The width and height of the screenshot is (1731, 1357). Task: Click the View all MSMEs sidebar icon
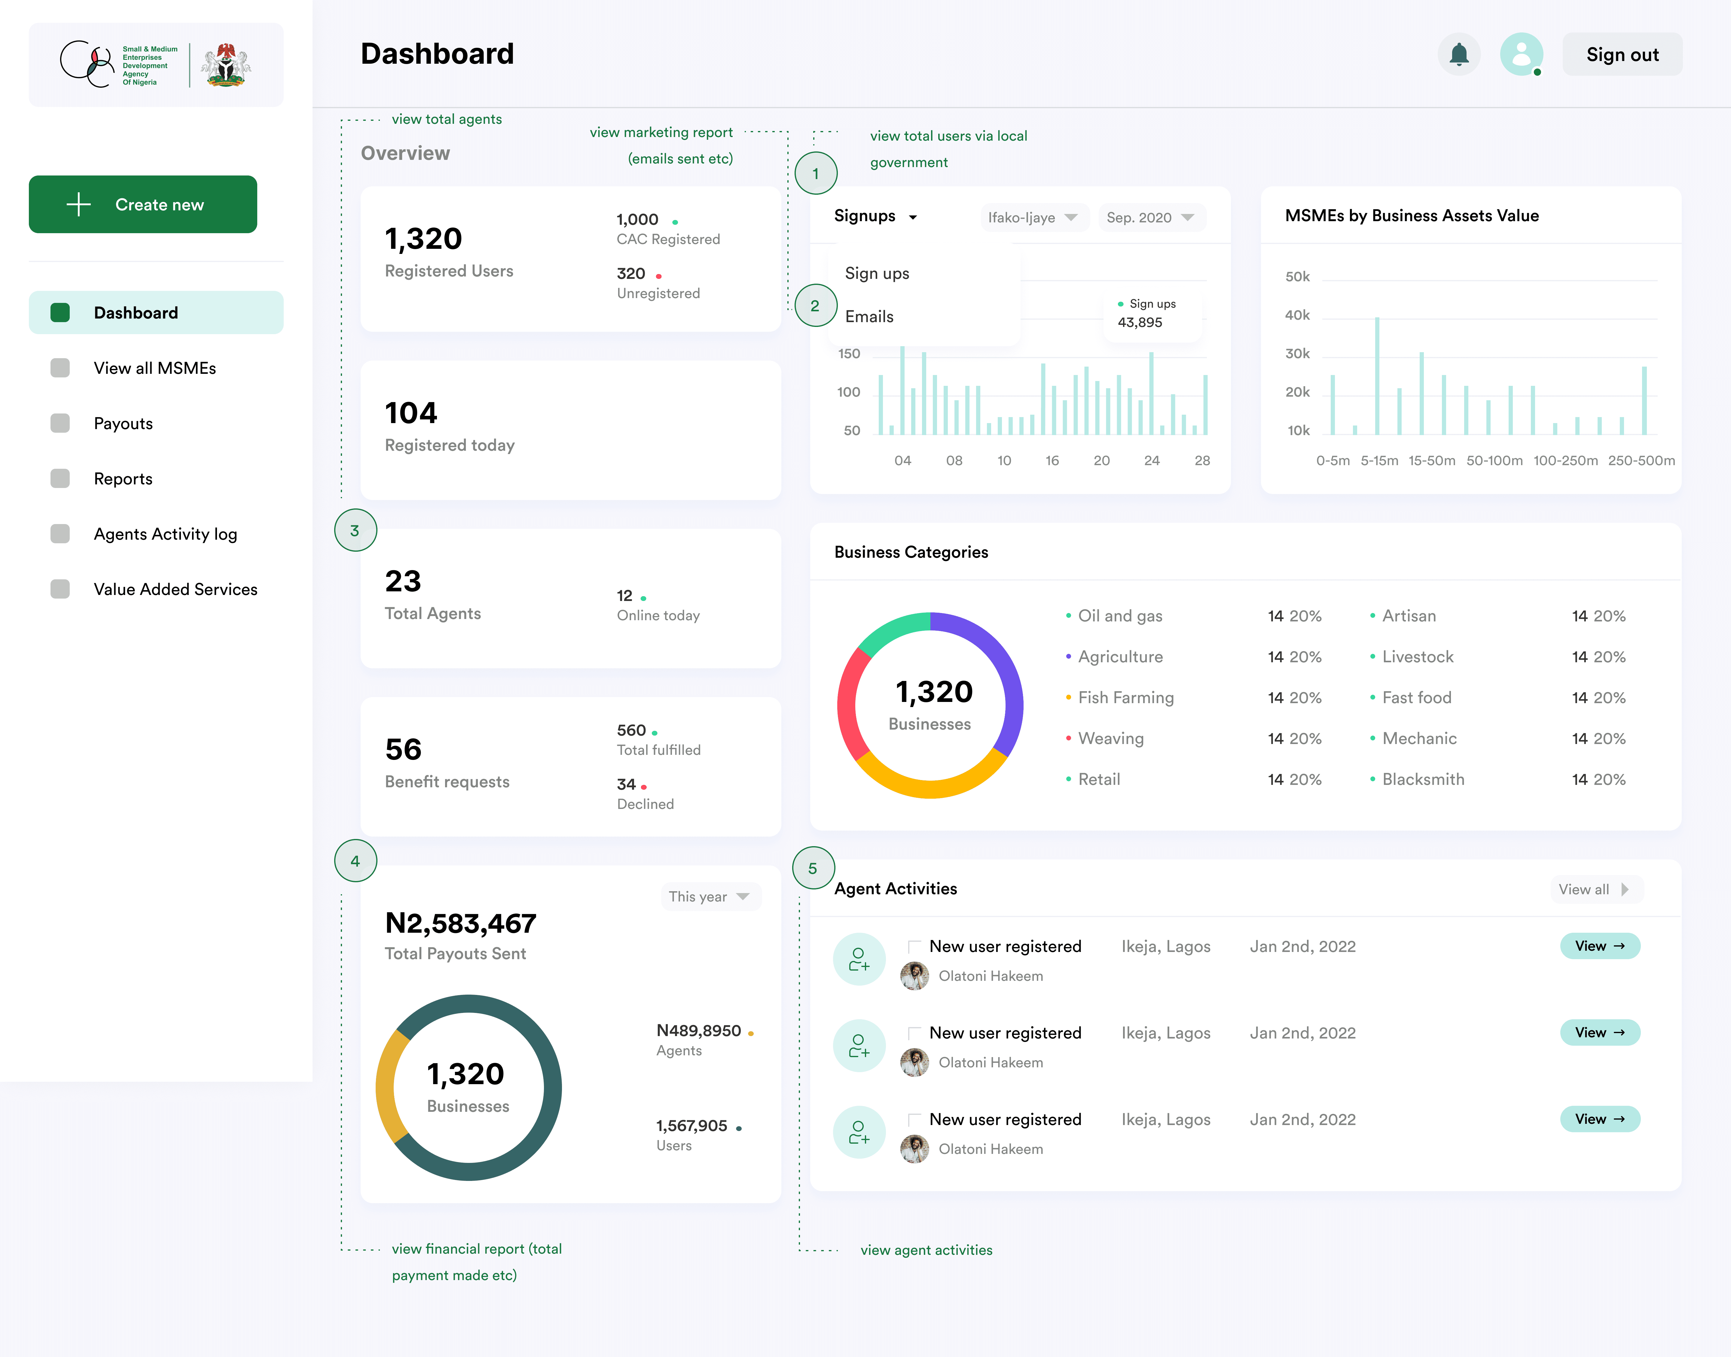60,368
